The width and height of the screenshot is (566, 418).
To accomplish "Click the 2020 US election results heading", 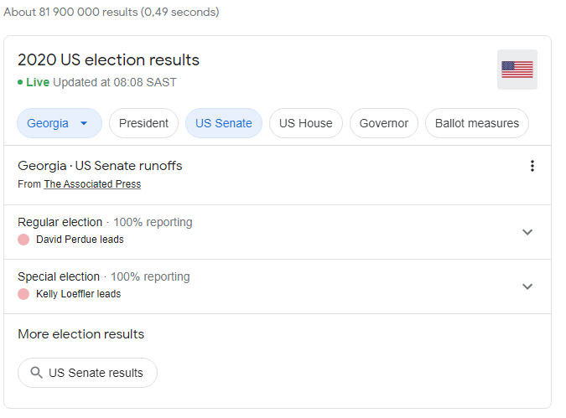I will click(x=108, y=60).
